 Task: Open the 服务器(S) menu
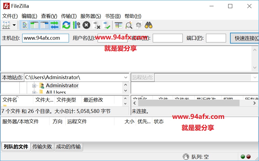91,16
